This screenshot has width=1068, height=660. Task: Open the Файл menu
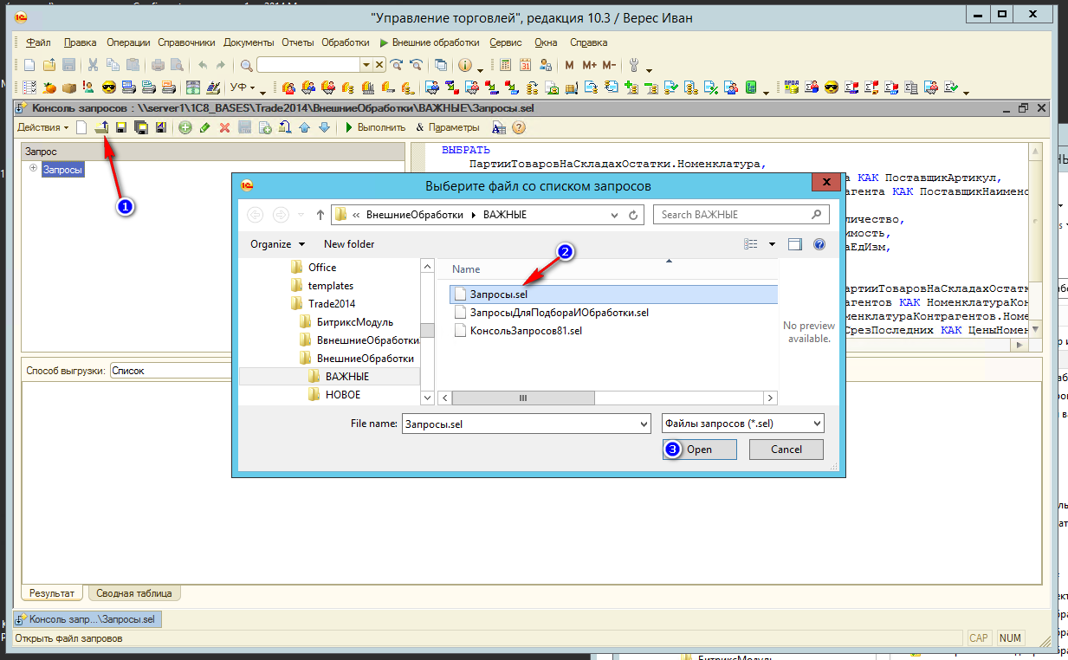click(38, 42)
